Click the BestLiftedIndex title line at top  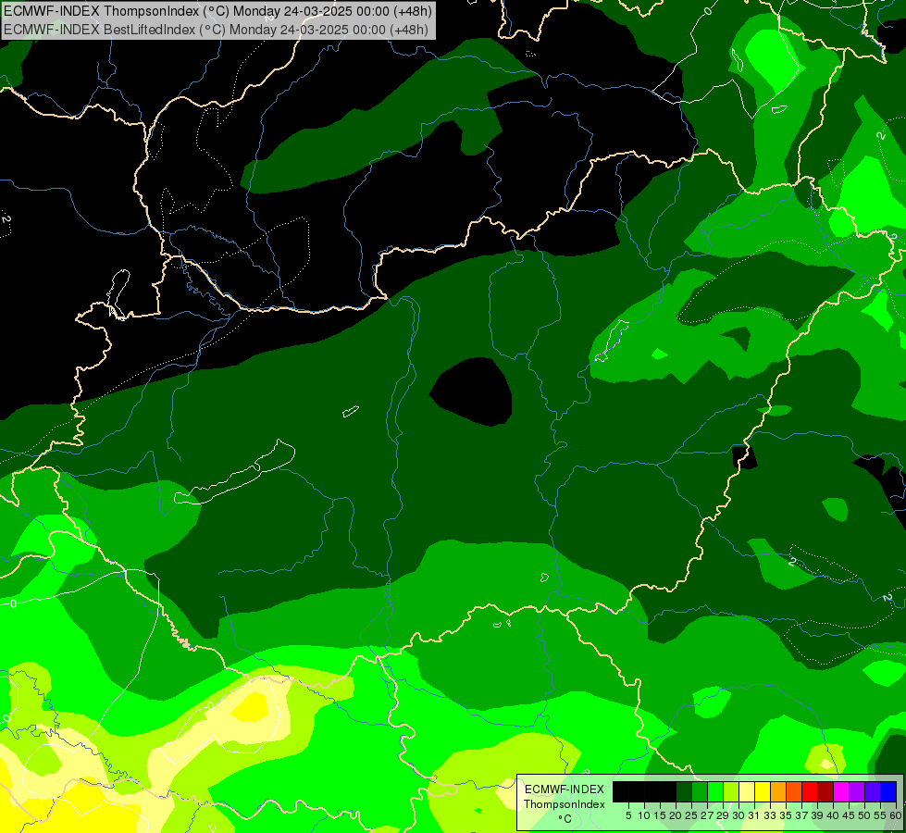[217, 30]
